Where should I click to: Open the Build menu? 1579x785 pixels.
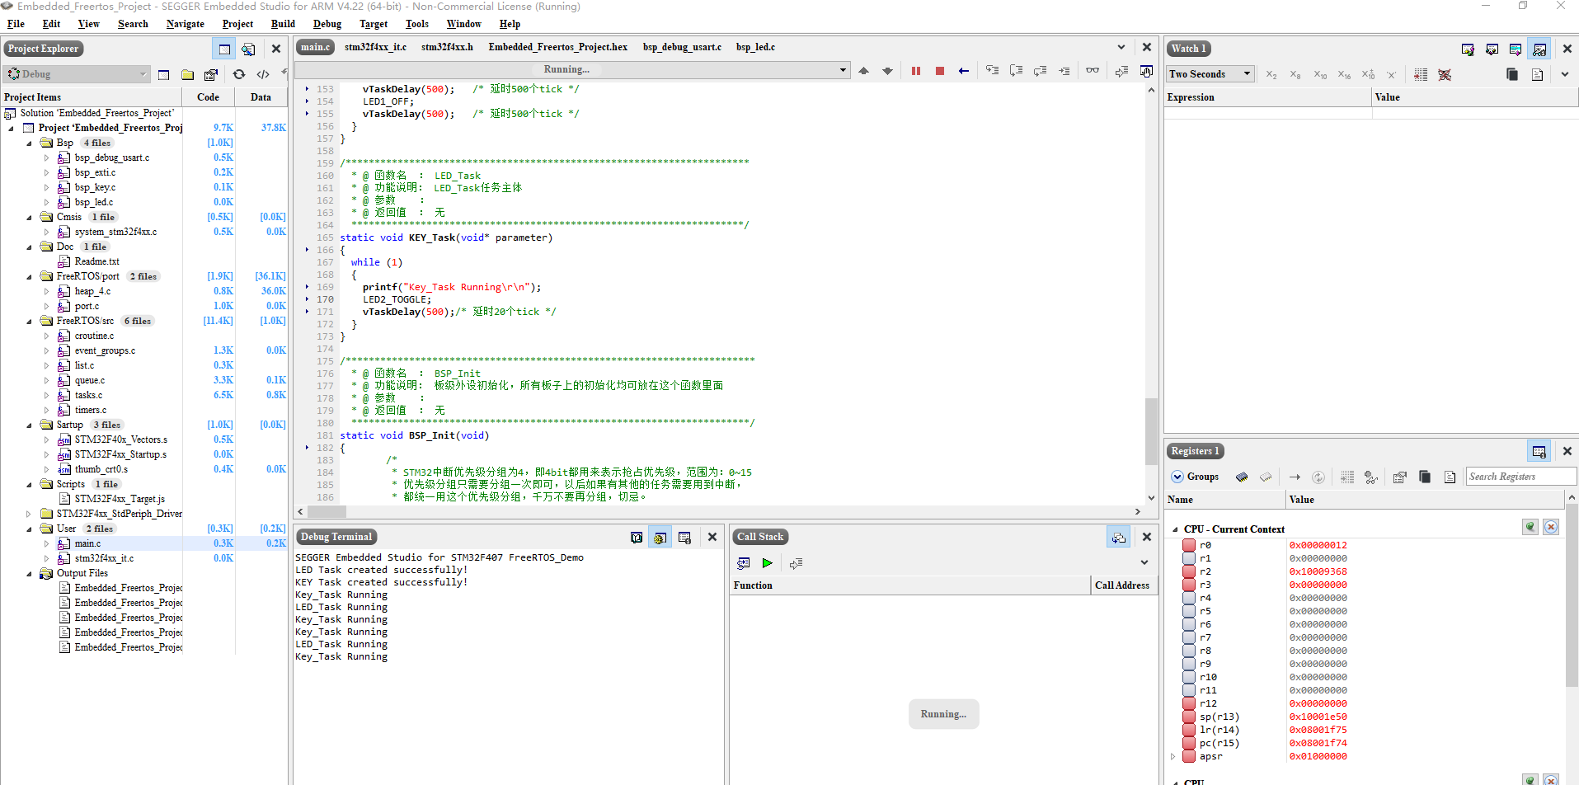pyautogui.click(x=283, y=24)
